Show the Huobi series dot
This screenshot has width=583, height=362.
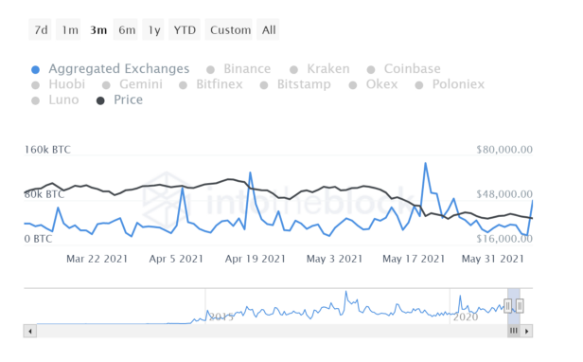click(35, 85)
